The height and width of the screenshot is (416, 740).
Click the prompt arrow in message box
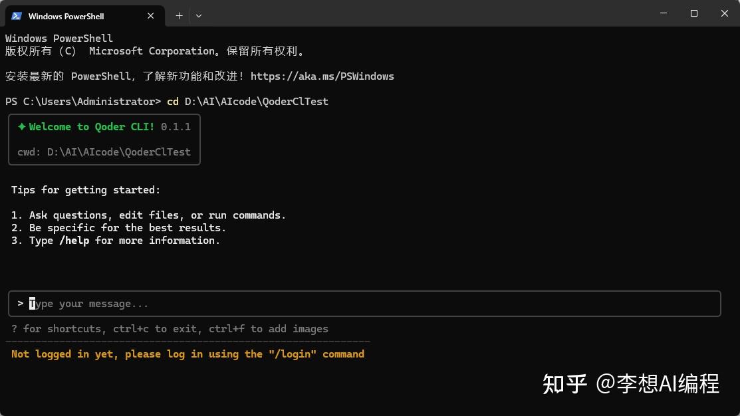click(20, 303)
